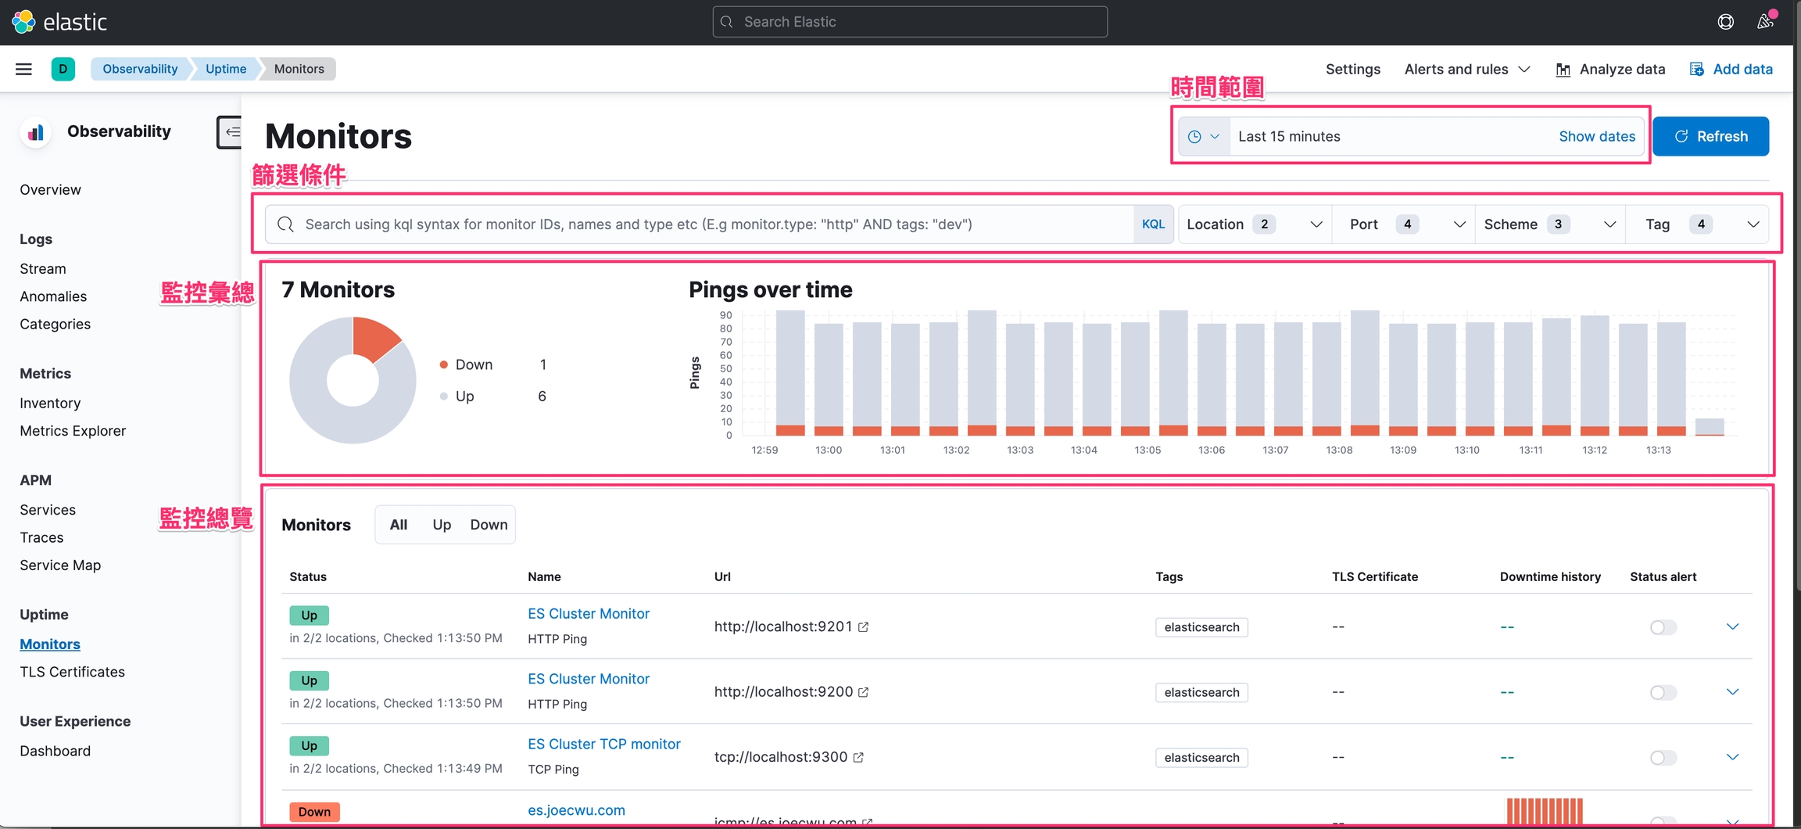
Task: Focus the Search Elastic input field
Action: tap(910, 22)
